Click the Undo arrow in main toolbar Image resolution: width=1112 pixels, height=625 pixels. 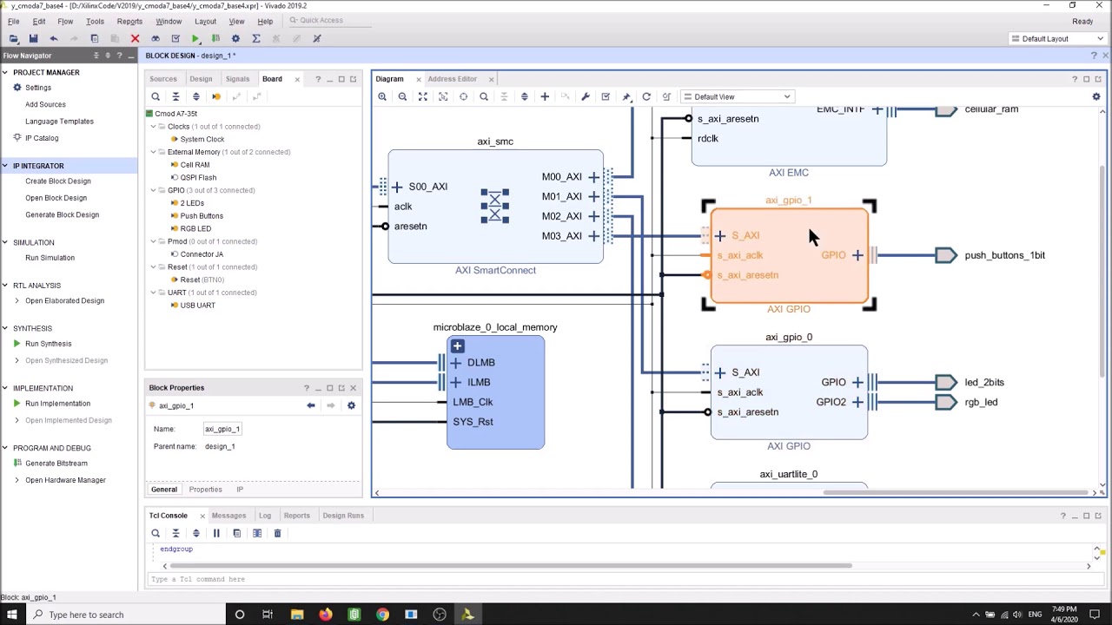click(x=54, y=38)
